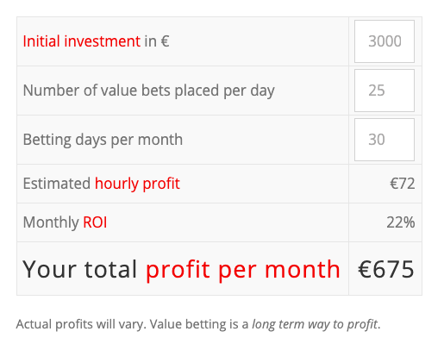Image resolution: width=444 pixels, height=344 pixels.
Task: Click the red 'hourly profit' text
Action: click(x=137, y=184)
